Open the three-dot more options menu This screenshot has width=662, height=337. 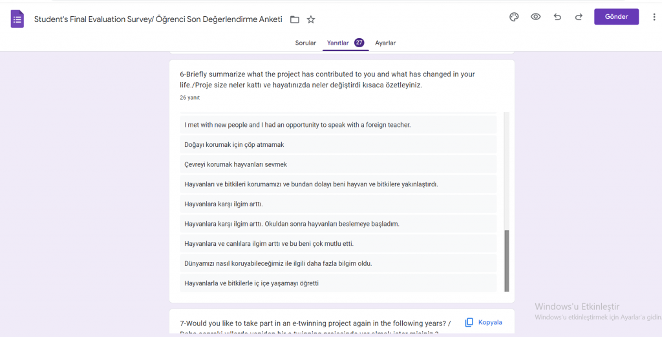tap(654, 17)
